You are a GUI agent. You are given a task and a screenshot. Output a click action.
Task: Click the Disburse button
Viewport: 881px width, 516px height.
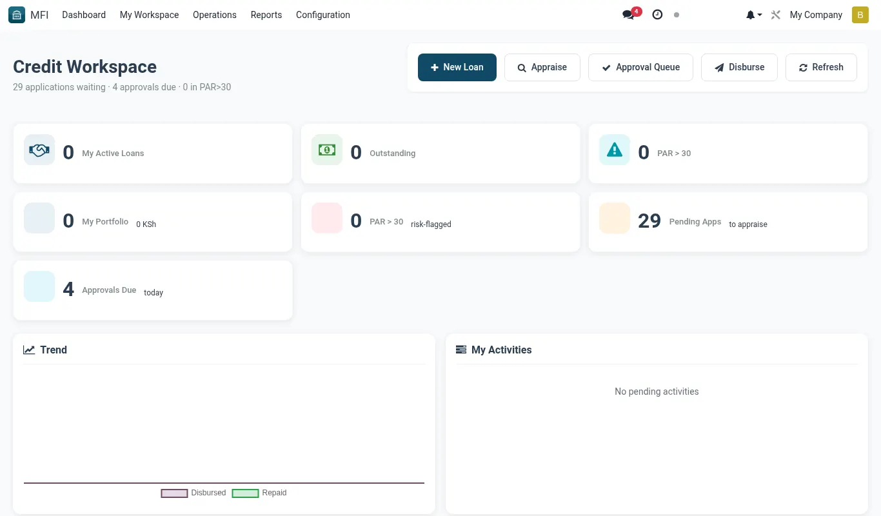click(739, 67)
